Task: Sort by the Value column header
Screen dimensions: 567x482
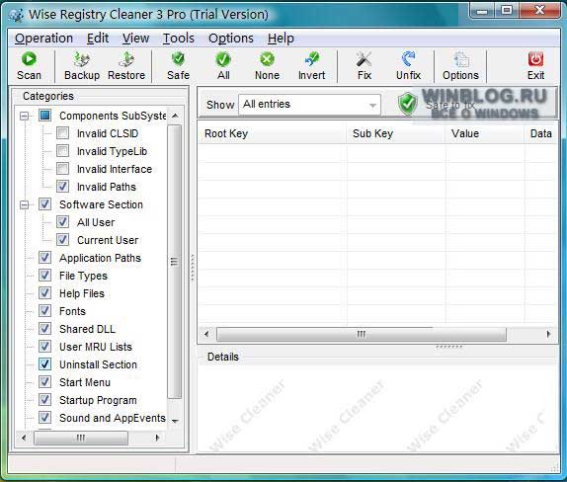Action: coord(485,133)
